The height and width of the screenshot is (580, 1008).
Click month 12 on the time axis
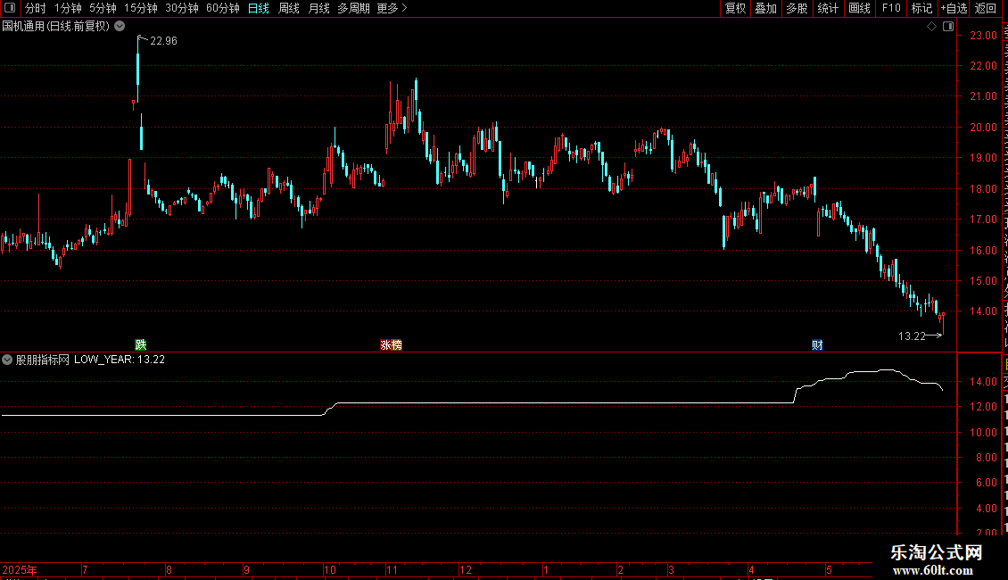466,569
